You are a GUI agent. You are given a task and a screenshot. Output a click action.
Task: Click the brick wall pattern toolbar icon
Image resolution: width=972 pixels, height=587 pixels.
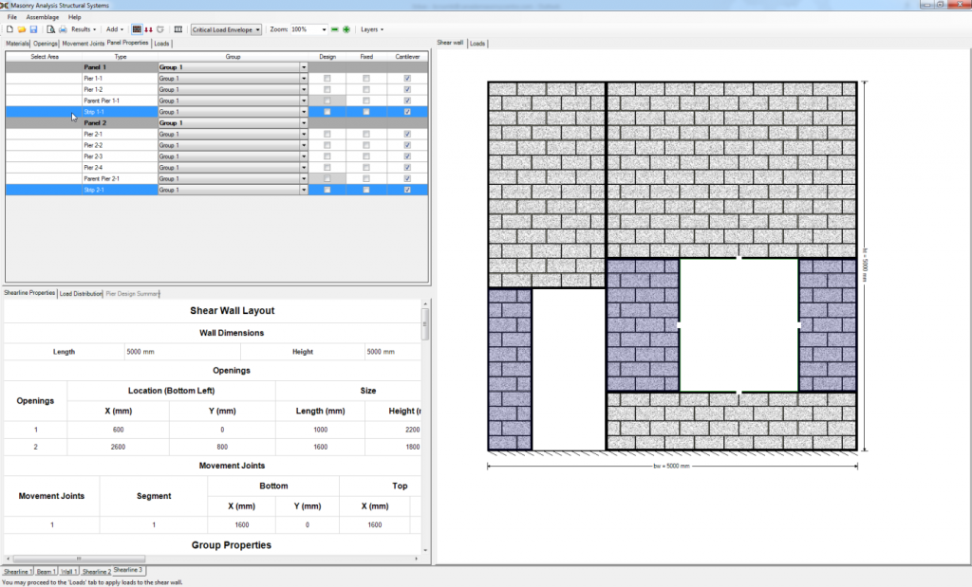point(137,29)
